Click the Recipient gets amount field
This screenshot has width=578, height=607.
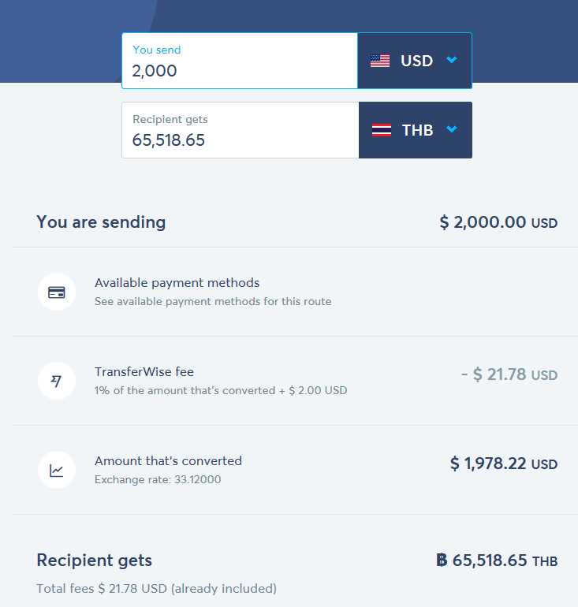tap(240, 130)
